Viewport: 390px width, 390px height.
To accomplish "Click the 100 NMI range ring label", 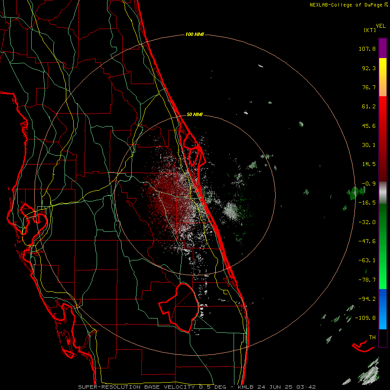I will [x=195, y=34].
